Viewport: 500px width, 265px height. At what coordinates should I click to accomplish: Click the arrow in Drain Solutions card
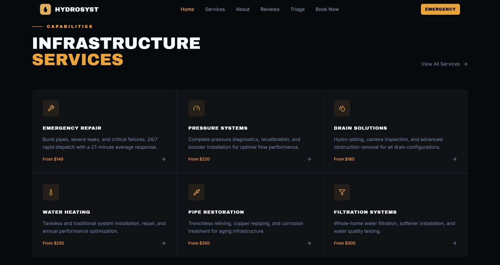click(454, 159)
